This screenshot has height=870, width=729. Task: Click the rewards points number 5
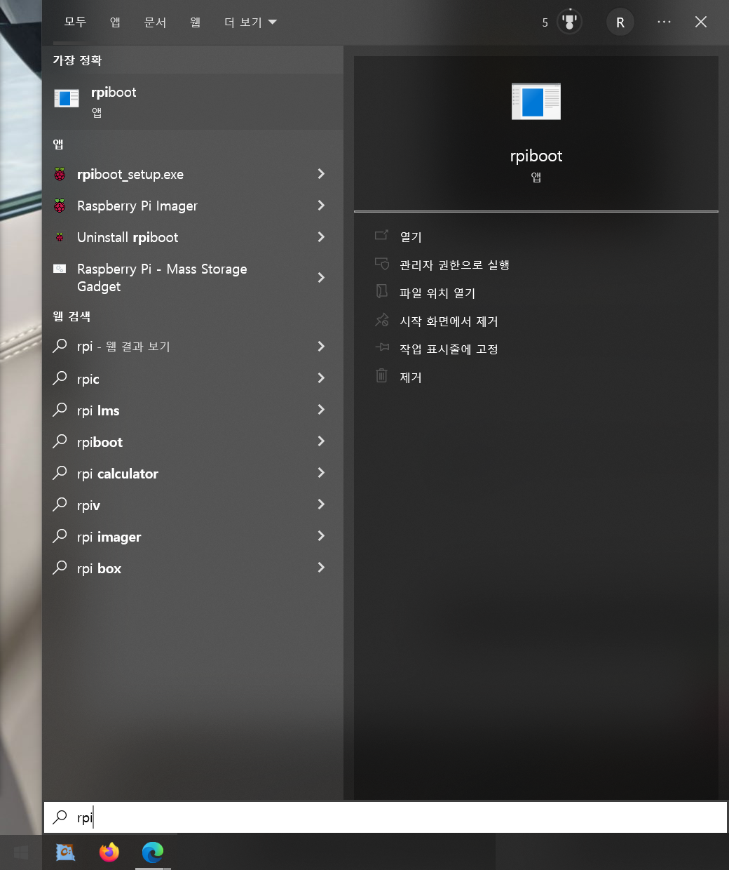point(545,23)
